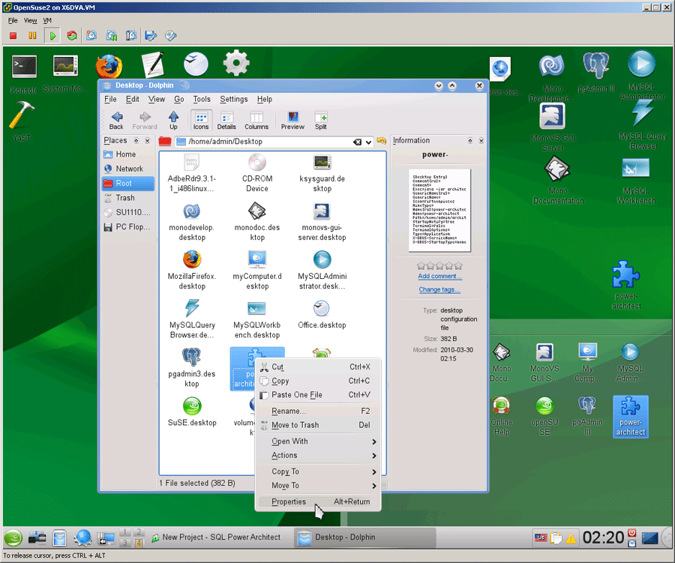Select the MySQLQueryBrowser.desktop file icon
Viewport: 675px width, 563px height.
tap(191, 309)
